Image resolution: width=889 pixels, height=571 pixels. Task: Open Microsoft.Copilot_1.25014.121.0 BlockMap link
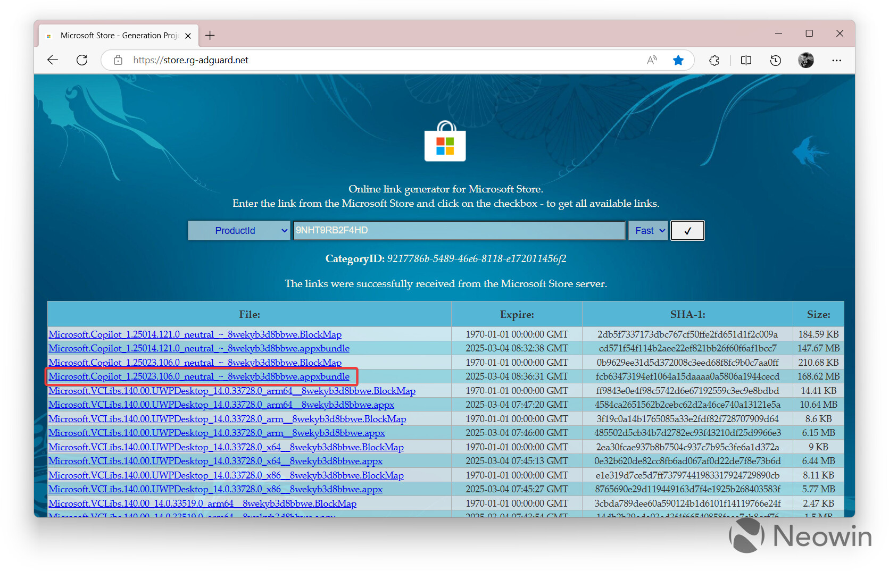pos(195,334)
